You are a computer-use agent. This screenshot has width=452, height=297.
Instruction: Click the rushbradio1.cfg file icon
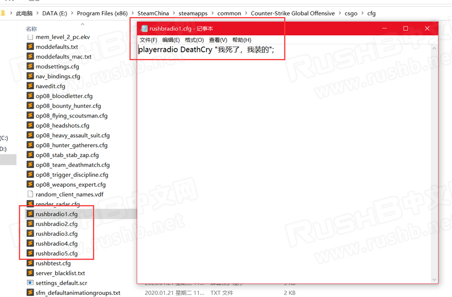(x=30, y=214)
